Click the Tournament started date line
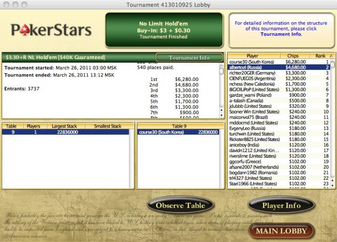 [60, 68]
